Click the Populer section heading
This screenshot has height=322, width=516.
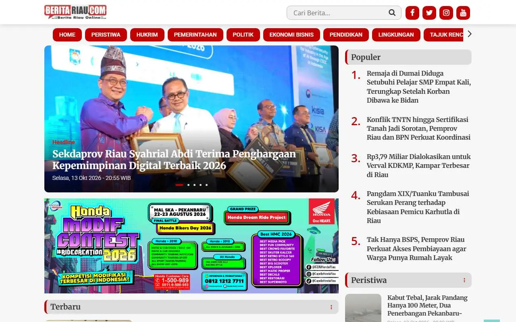coord(366,57)
